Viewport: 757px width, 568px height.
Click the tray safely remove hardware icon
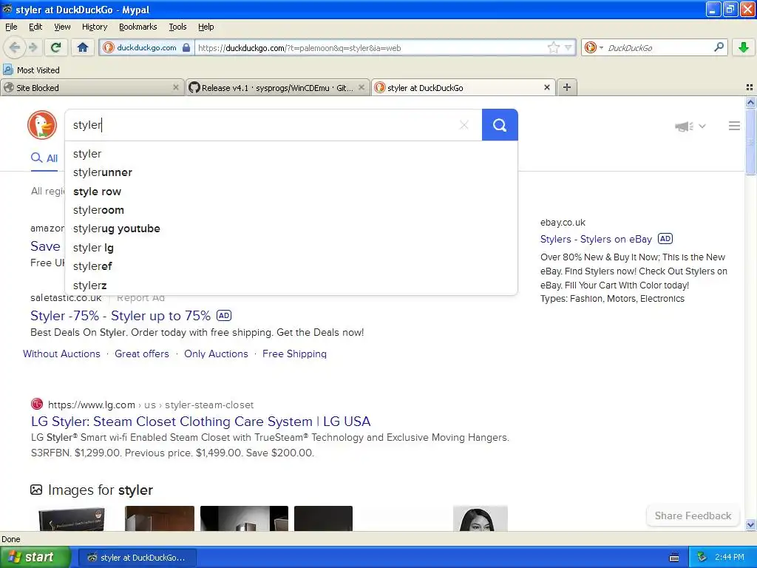(702, 558)
